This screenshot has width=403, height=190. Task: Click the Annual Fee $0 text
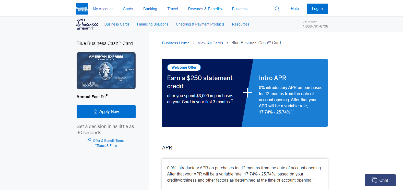tap(92, 97)
